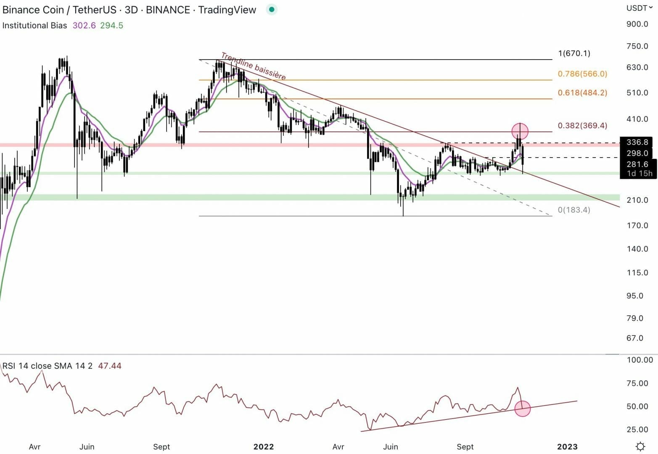Image resolution: width=658 pixels, height=454 pixels.
Task: Click the 336.8 price axis tag
Action: tap(637, 142)
